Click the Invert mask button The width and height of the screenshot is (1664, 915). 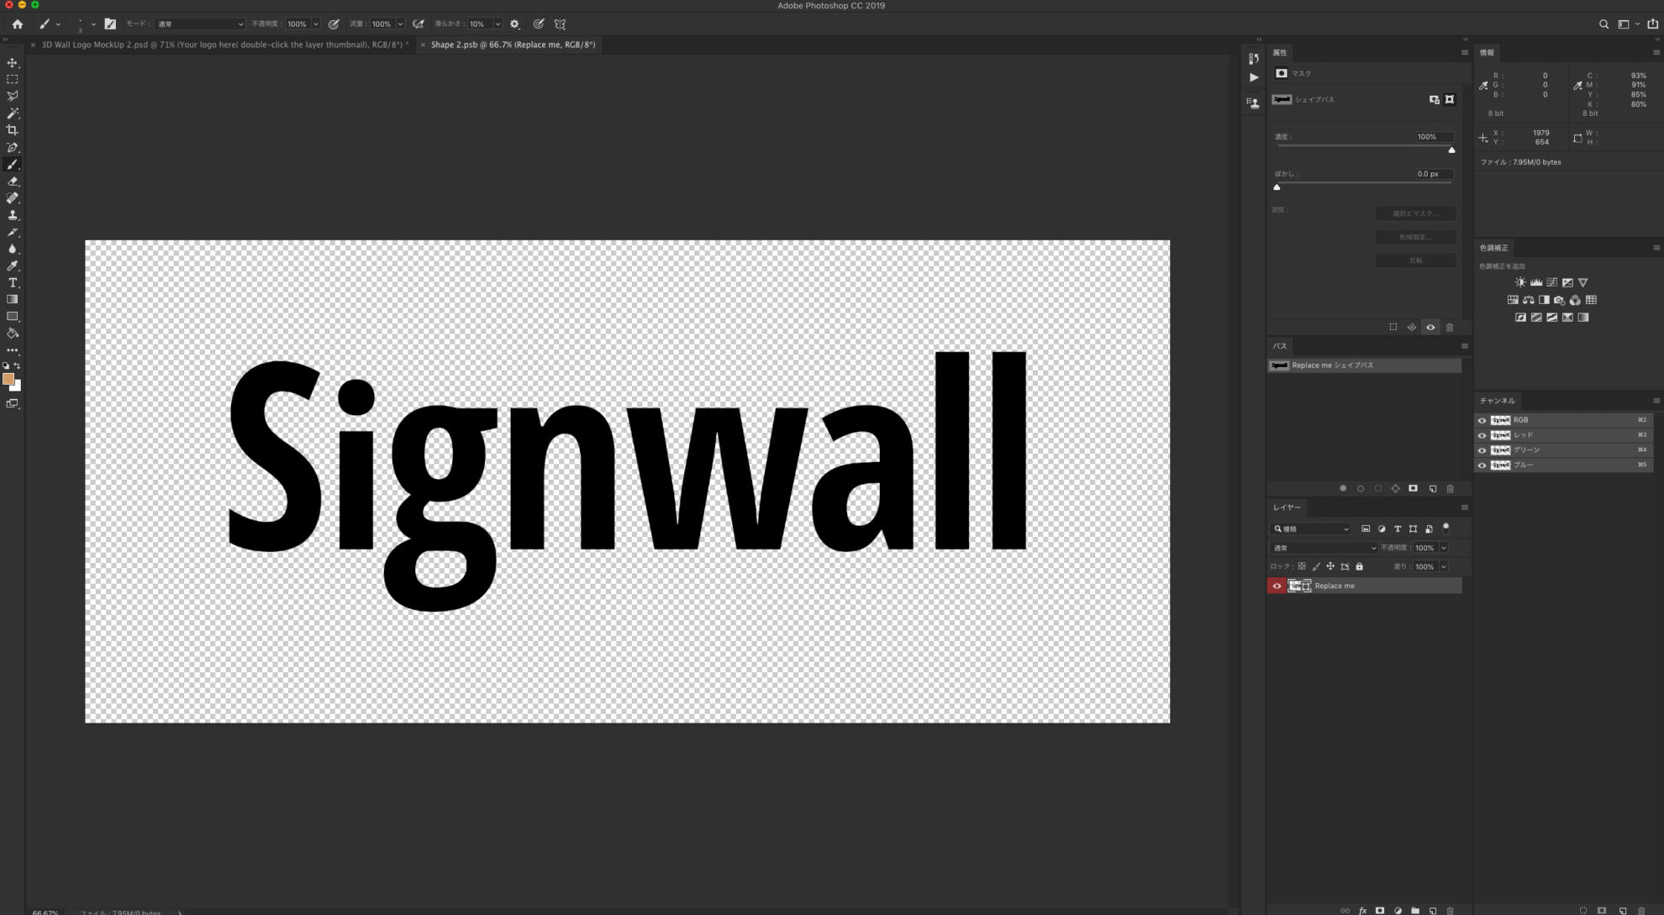click(1415, 260)
